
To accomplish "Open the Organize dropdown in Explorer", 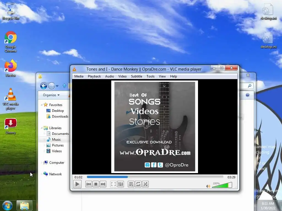I will [51, 95].
